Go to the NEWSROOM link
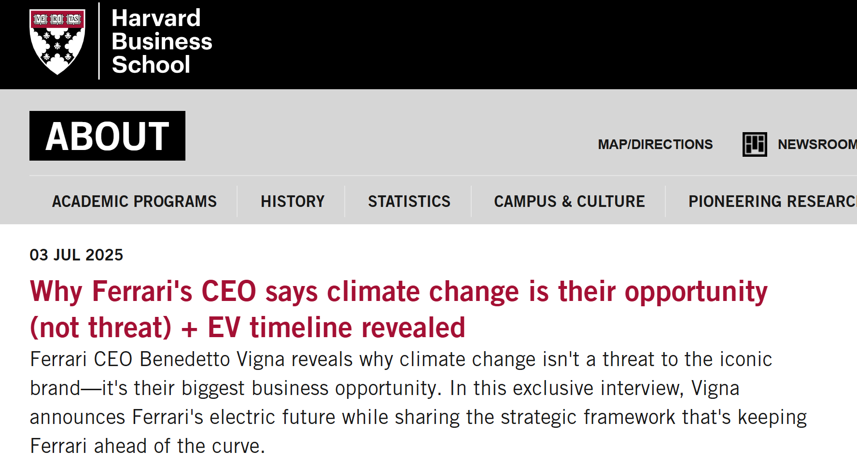This screenshot has width=857, height=464. (816, 144)
